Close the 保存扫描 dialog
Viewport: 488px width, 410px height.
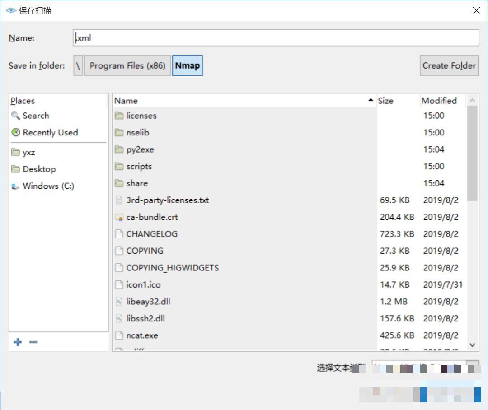476,10
